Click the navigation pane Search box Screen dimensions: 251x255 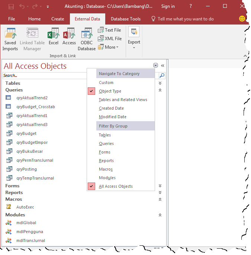coord(45,75)
